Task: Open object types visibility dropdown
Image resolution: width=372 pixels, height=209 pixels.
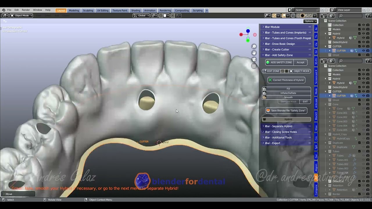Action: coord(267,16)
